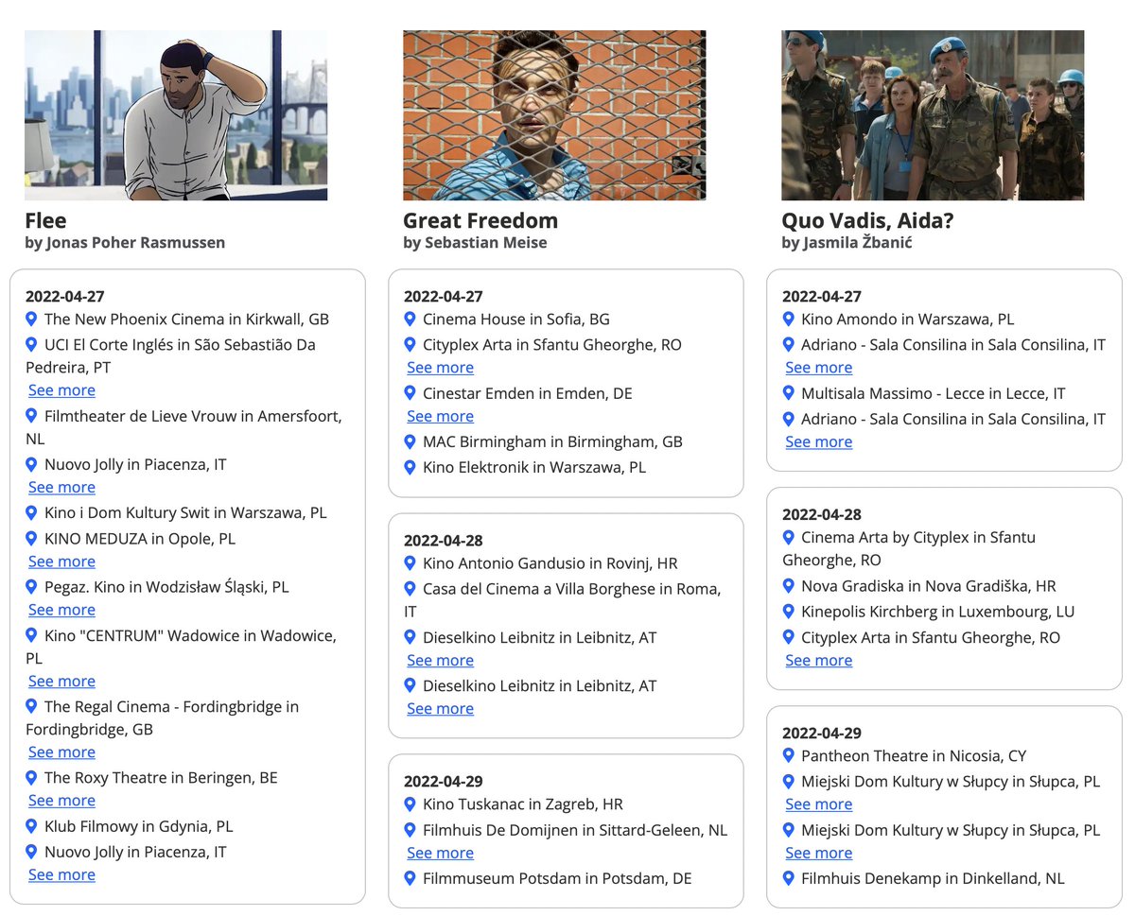Click the text "Klub Filmowy in Gdynia, PL"
The width and height of the screenshot is (1135, 916).
click(139, 826)
